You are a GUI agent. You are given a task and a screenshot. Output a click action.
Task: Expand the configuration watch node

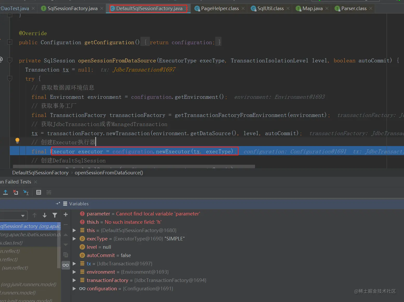[74, 288]
